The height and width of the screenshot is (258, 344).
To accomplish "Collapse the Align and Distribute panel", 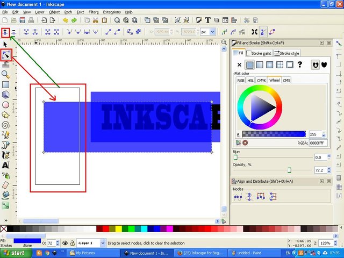I will coord(322,181).
